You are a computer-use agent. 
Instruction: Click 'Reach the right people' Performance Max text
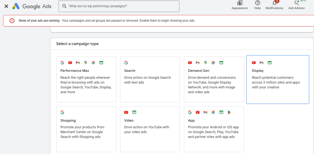click(x=86, y=85)
